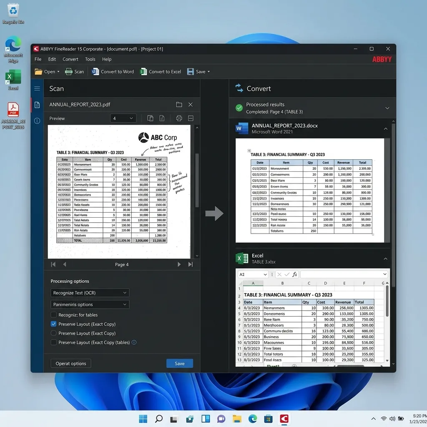Screen dimensions: 427x427
Task: Go to the last page
Action: (x=191, y=264)
